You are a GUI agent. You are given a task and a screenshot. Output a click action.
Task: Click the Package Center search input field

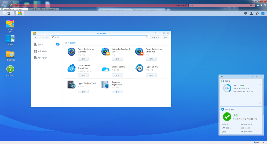pos(100,37)
